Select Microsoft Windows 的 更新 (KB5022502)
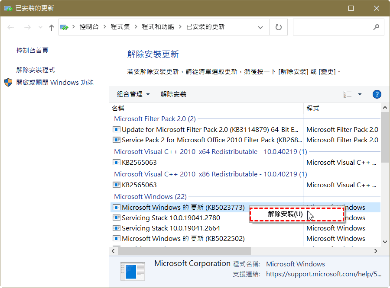Image resolution: width=390 pixels, height=288 pixels. tap(183, 239)
